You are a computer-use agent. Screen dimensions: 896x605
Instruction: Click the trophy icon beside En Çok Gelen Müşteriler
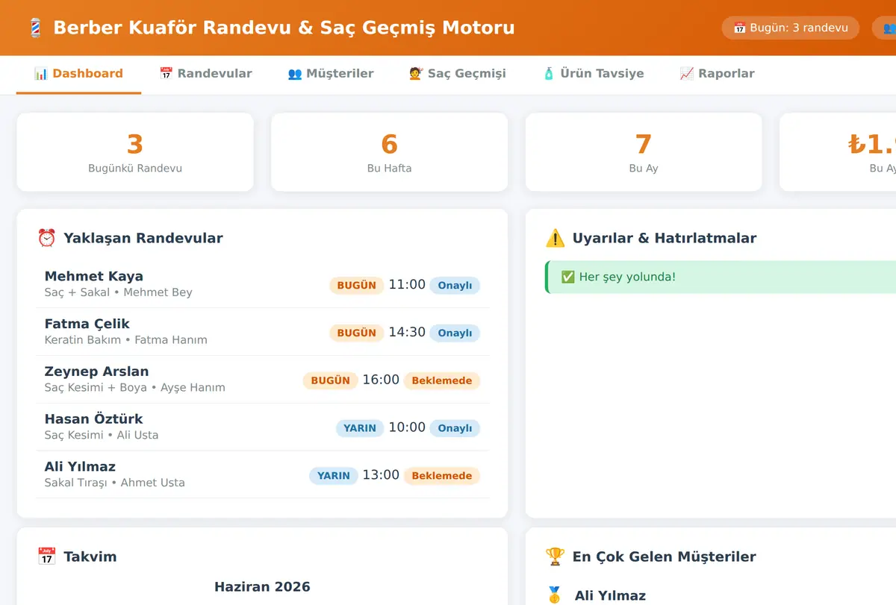click(x=555, y=557)
